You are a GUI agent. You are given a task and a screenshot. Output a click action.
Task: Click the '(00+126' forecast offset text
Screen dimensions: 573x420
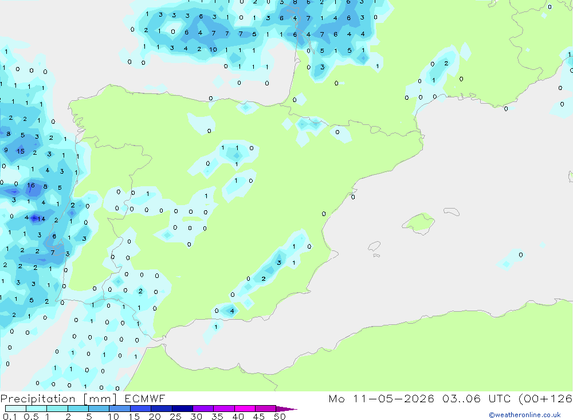tap(545, 399)
